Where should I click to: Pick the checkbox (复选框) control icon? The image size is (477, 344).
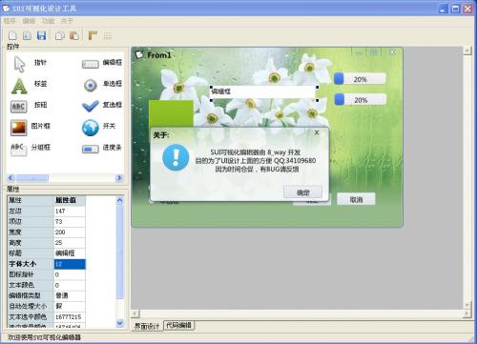pos(91,106)
